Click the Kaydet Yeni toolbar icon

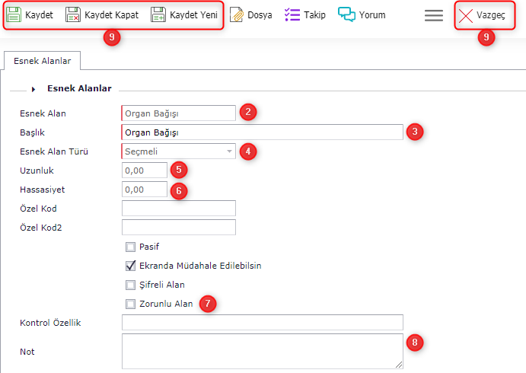click(158, 15)
